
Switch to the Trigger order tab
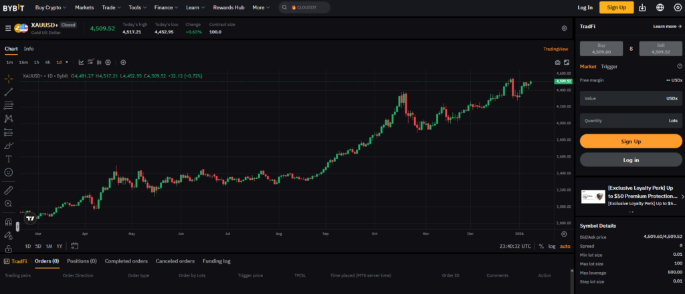click(609, 66)
